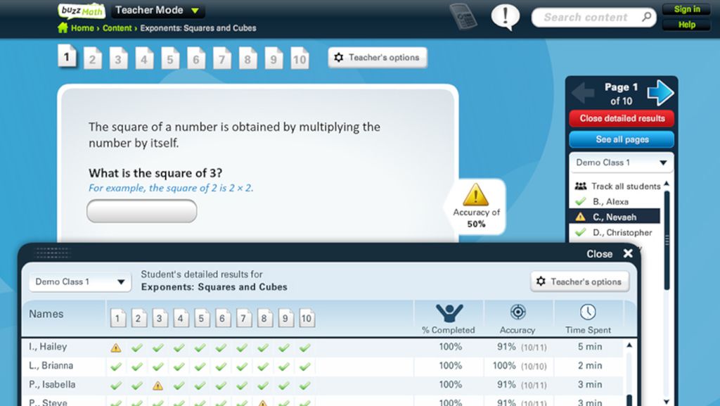Open Teacher's options above the question
Screen dimensions: 720x406
click(378, 58)
